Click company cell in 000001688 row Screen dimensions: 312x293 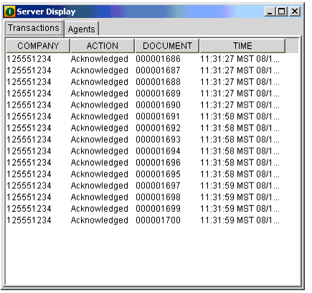point(29,82)
